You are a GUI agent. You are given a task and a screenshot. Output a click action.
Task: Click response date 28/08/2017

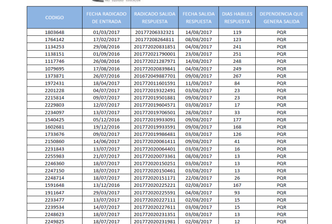198,112
